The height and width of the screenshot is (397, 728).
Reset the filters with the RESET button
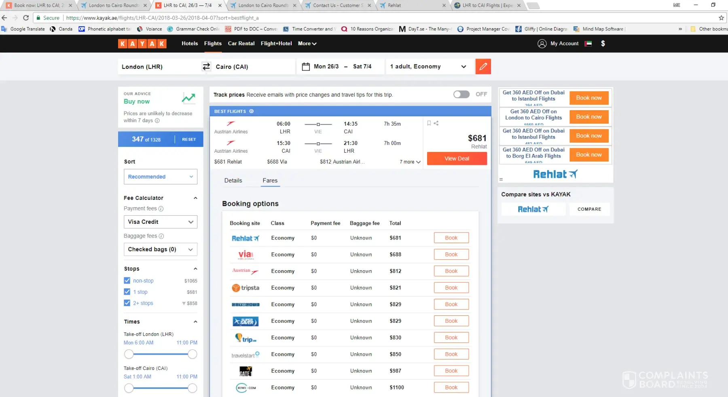click(189, 139)
